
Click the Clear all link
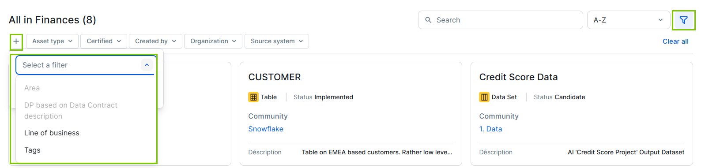(675, 41)
